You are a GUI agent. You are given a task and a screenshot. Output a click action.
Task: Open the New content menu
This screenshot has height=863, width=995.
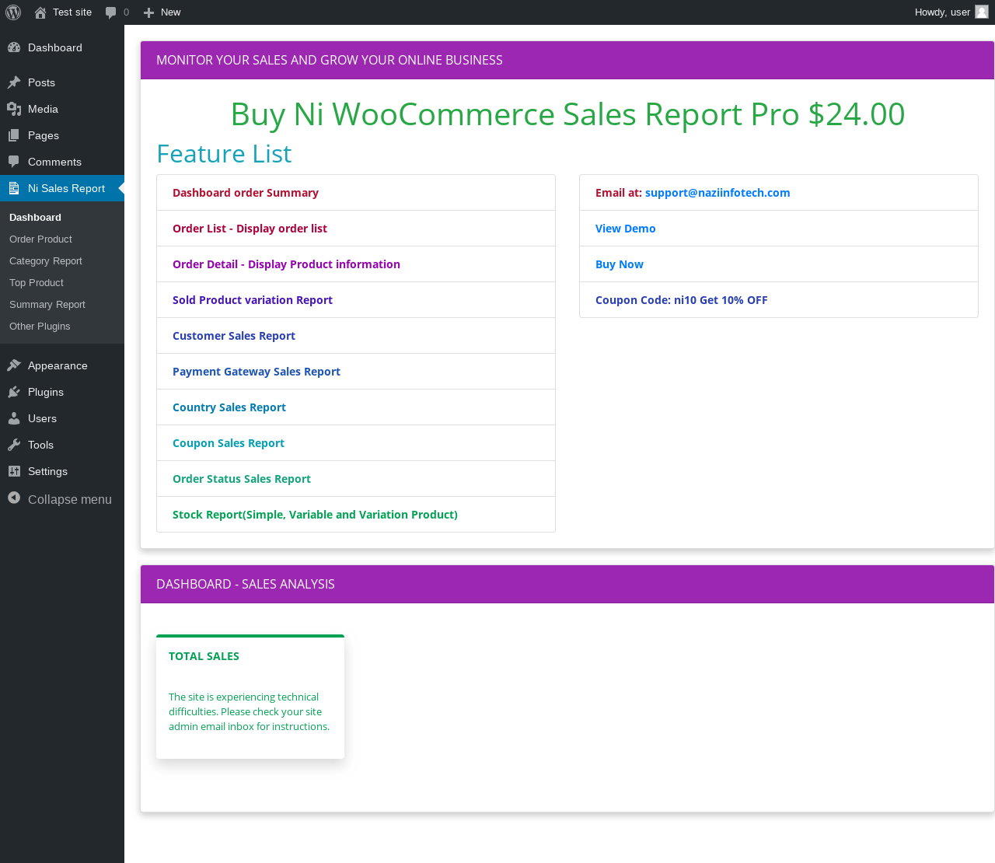[162, 12]
